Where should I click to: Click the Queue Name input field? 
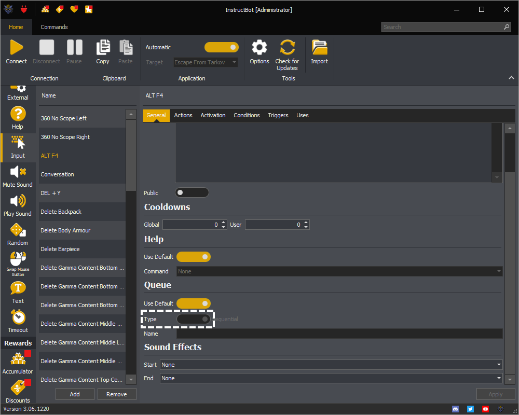339,334
